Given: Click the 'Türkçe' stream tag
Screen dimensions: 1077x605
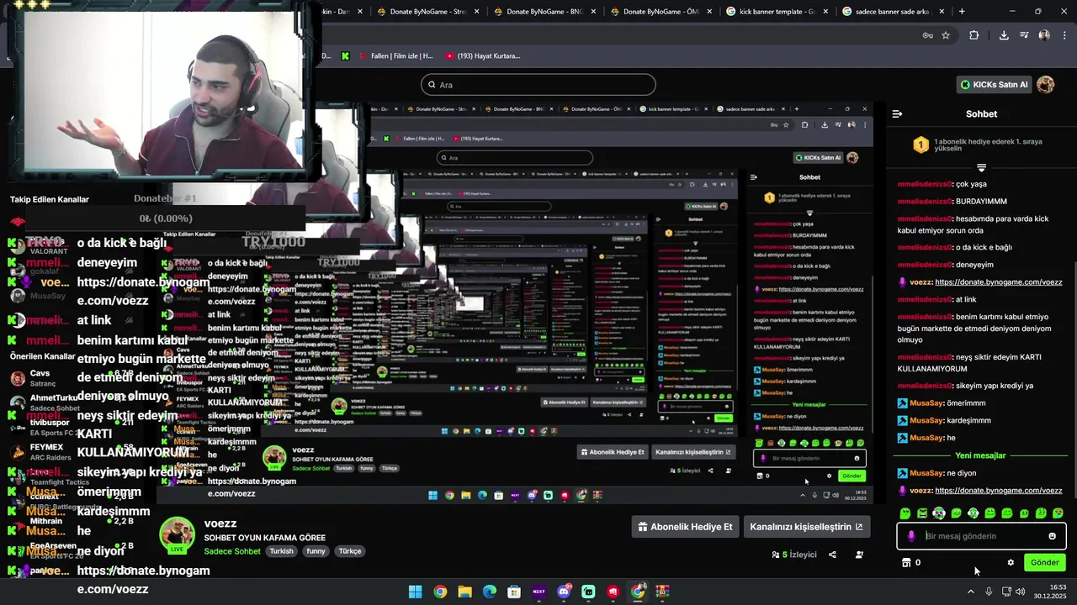Looking at the screenshot, I should pyautogui.click(x=349, y=551).
